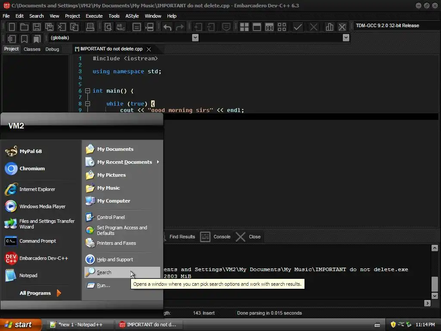The image size is (441, 331).
Task: Click the Goto Bookmark icon
Action: click(x=37, y=38)
